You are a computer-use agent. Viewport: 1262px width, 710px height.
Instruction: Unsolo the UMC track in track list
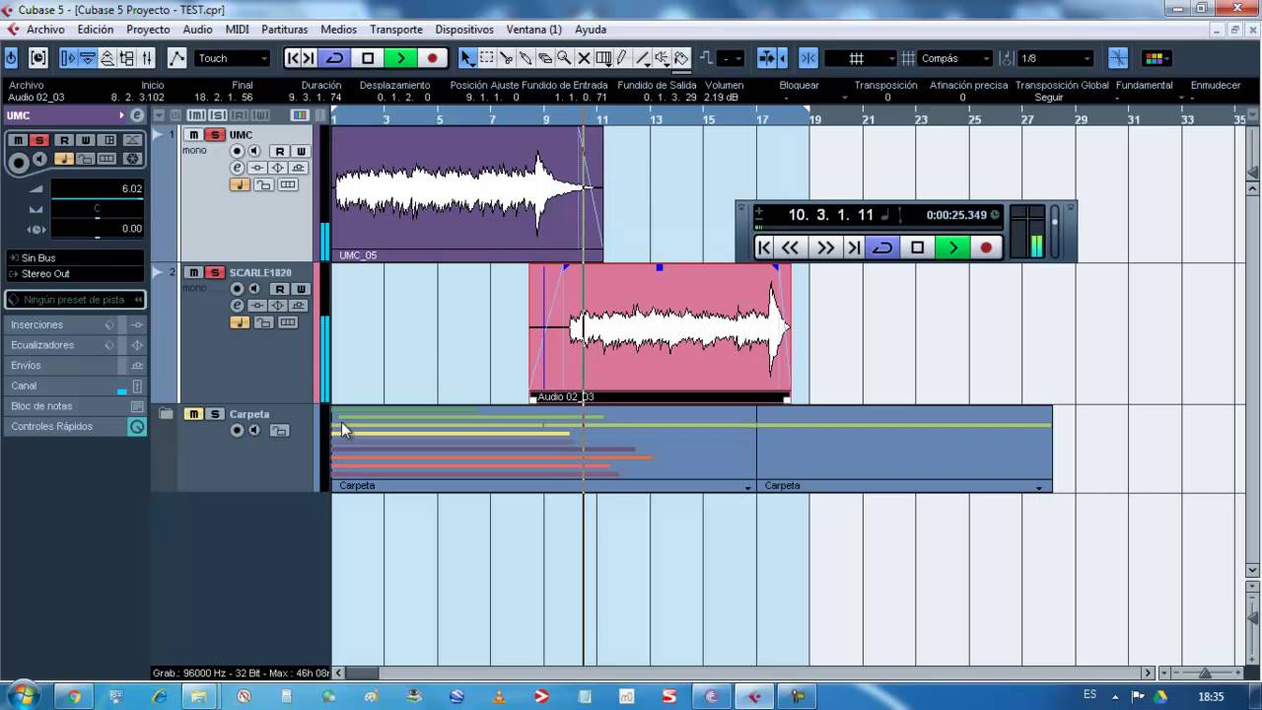(x=215, y=135)
